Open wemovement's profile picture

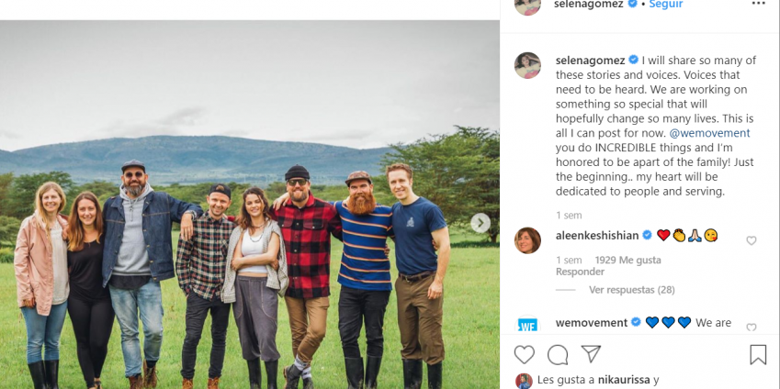tap(527, 327)
